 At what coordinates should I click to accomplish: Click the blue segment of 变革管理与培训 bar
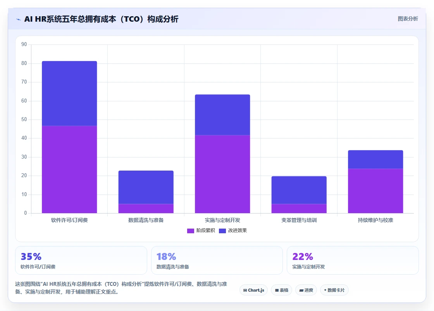click(299, 190)
